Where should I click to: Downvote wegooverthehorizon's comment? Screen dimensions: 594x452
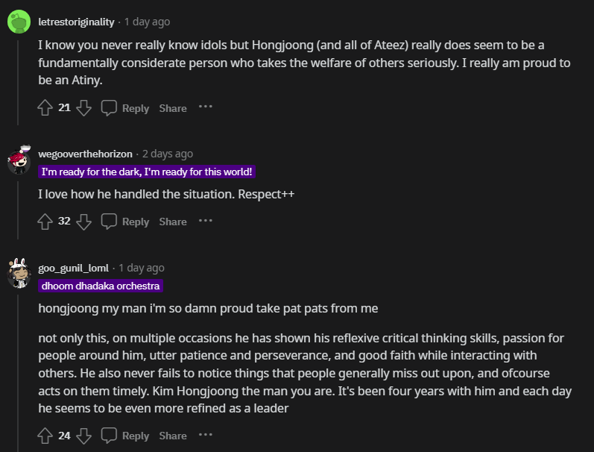click(84, 222)
